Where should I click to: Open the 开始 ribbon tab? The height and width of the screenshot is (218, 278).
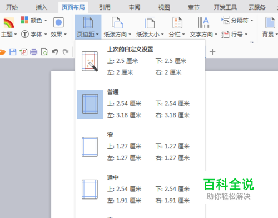[x=12, y=7]
